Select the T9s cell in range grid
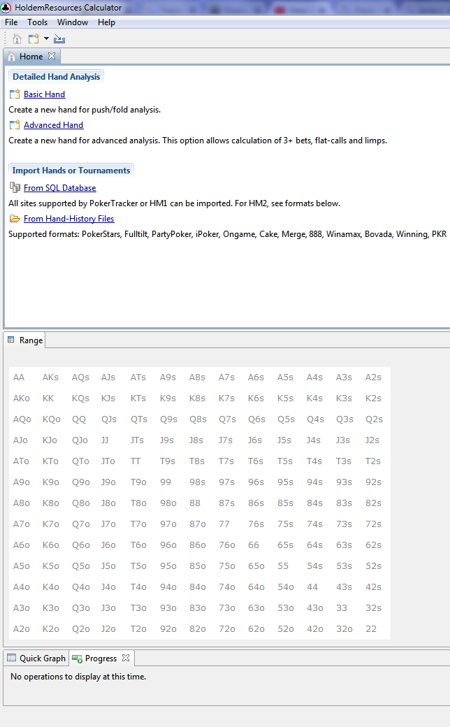Image resolution: width=450 pixels, height=727 pixels. pyautogui.click(x=167, y=461)
